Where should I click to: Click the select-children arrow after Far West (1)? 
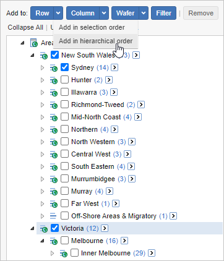point(116,203)
